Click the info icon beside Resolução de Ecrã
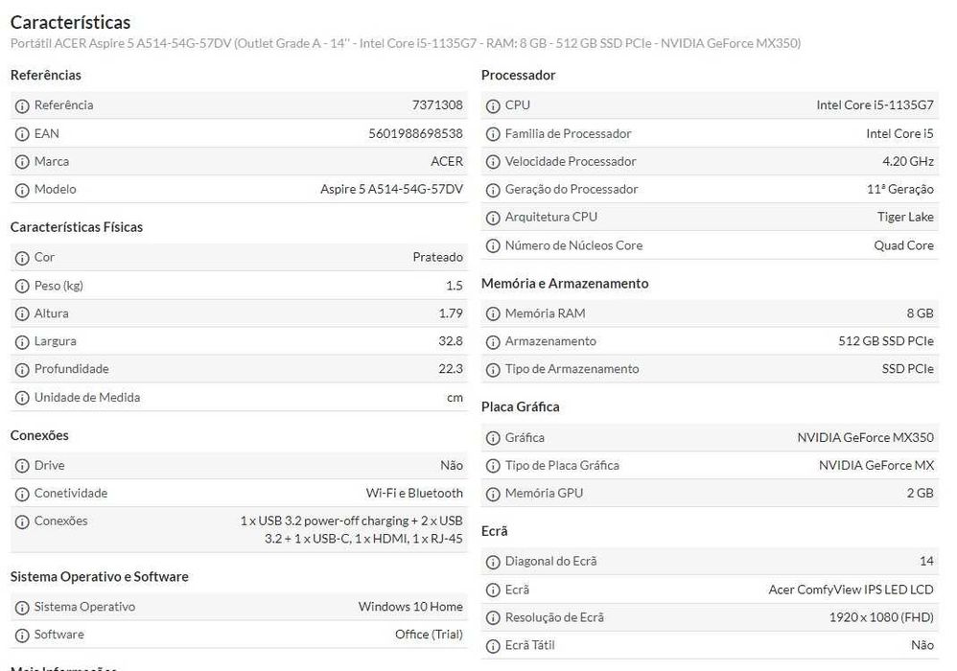The image size is (957, 671). (x=493, y=618)
